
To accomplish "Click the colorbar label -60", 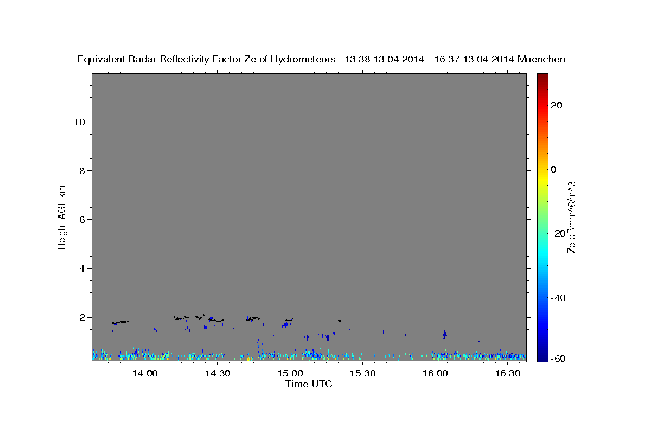I will [x=558, y=359].
